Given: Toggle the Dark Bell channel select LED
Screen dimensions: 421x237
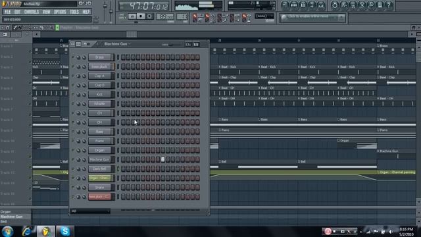Looking at the screenshot, I should pyautogui.click(x=118, y=169).
